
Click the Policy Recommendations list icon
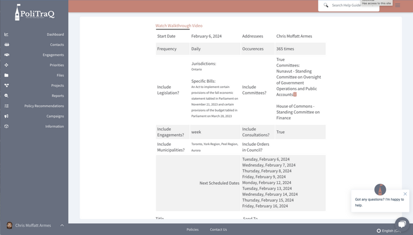[6, 106]
